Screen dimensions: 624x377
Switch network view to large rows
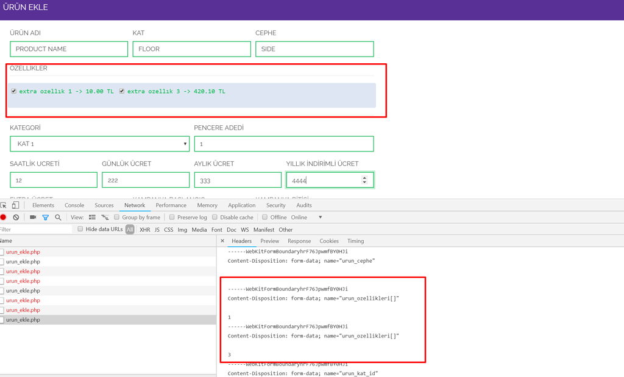point(92,216)
